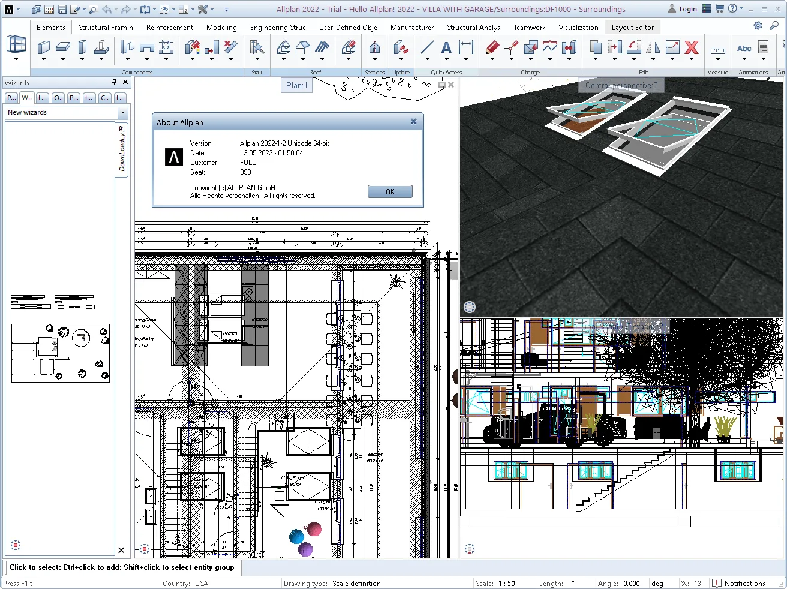Select the Measure ruler tool

718,50
